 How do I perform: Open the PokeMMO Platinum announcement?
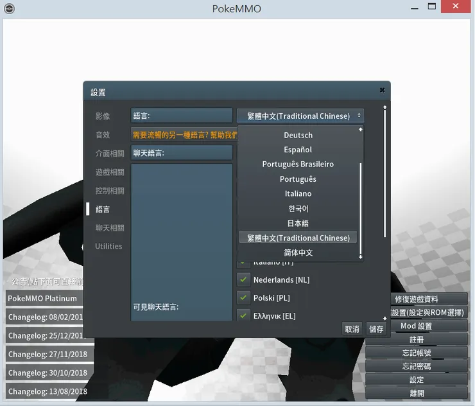coord(44,298)
